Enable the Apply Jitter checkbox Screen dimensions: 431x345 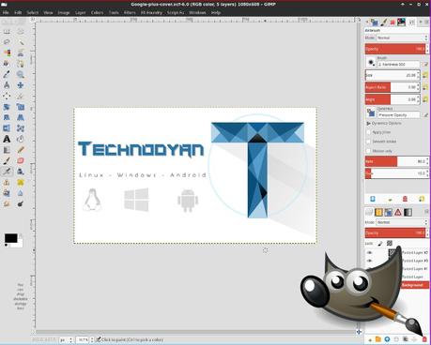[x=368, y=132]
